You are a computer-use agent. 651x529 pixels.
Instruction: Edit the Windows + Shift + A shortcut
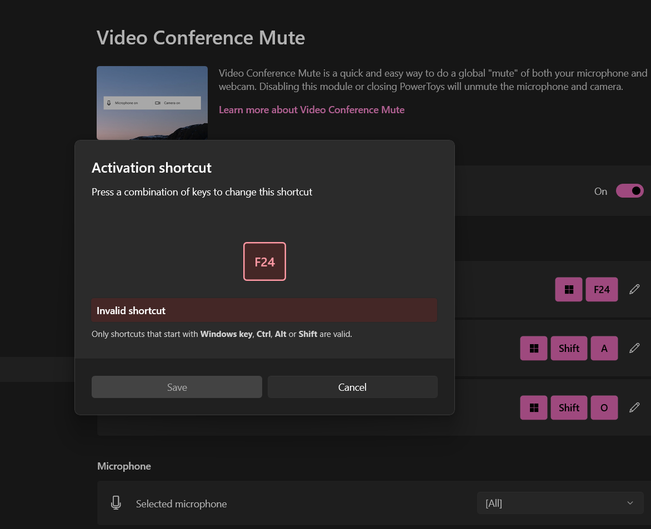click(x=634, y=348)
